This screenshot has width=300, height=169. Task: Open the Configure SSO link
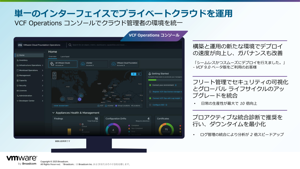point(158,105)
